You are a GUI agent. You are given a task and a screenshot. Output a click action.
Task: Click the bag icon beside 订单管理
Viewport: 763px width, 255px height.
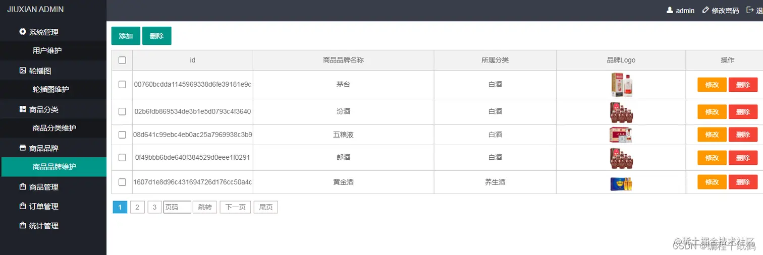tap(23, 206)
